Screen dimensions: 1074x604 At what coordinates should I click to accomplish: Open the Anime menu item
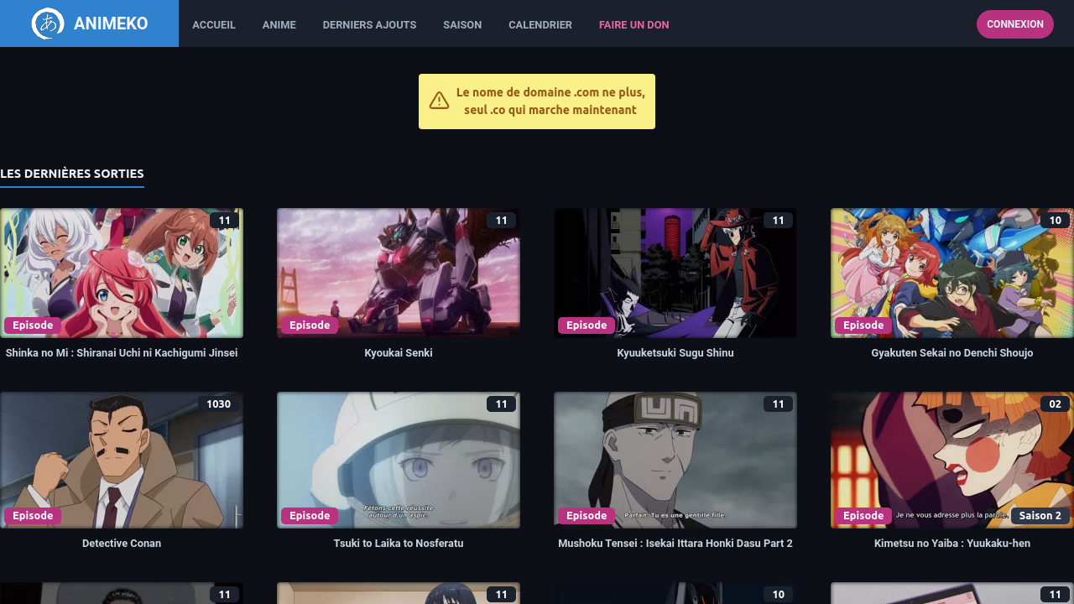[279, 24]
